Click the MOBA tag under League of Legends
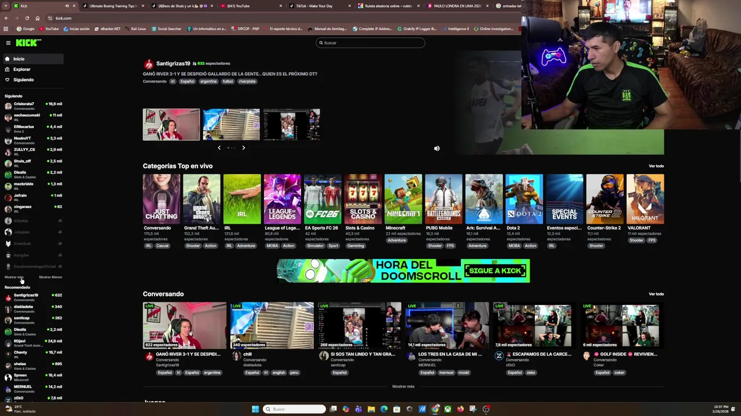This screenshot has height=416, width=741. coord(272,246)
